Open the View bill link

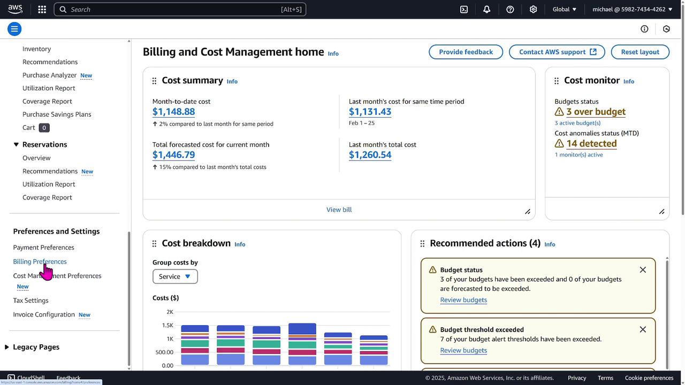(x=339, y=210)
